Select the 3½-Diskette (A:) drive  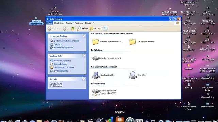click(96, 75)
